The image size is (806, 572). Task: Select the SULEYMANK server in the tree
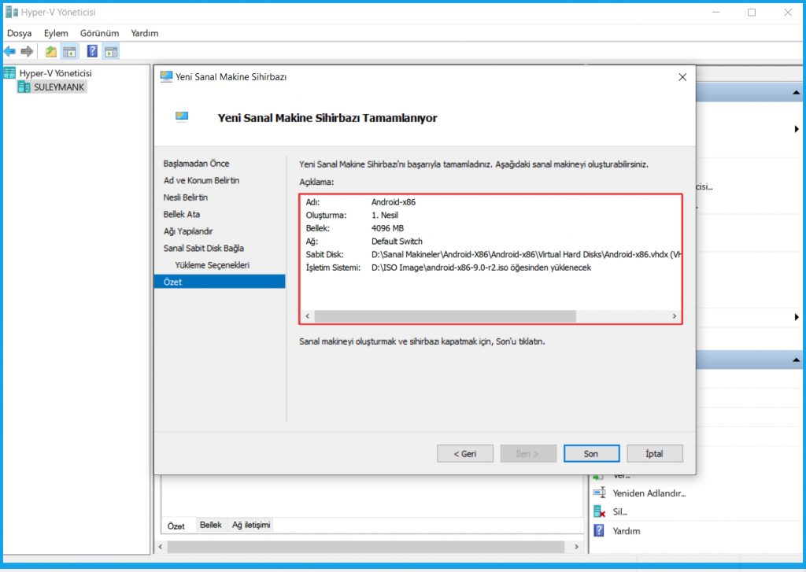[58, 87]
